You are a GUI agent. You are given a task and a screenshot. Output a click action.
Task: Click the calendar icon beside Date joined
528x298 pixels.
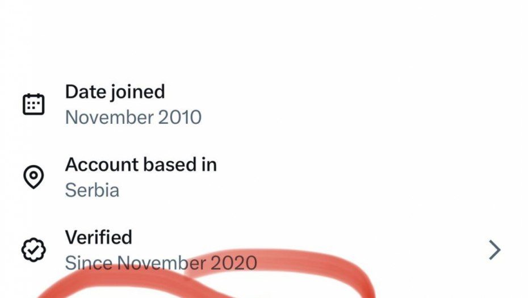(x=33, y=104)
